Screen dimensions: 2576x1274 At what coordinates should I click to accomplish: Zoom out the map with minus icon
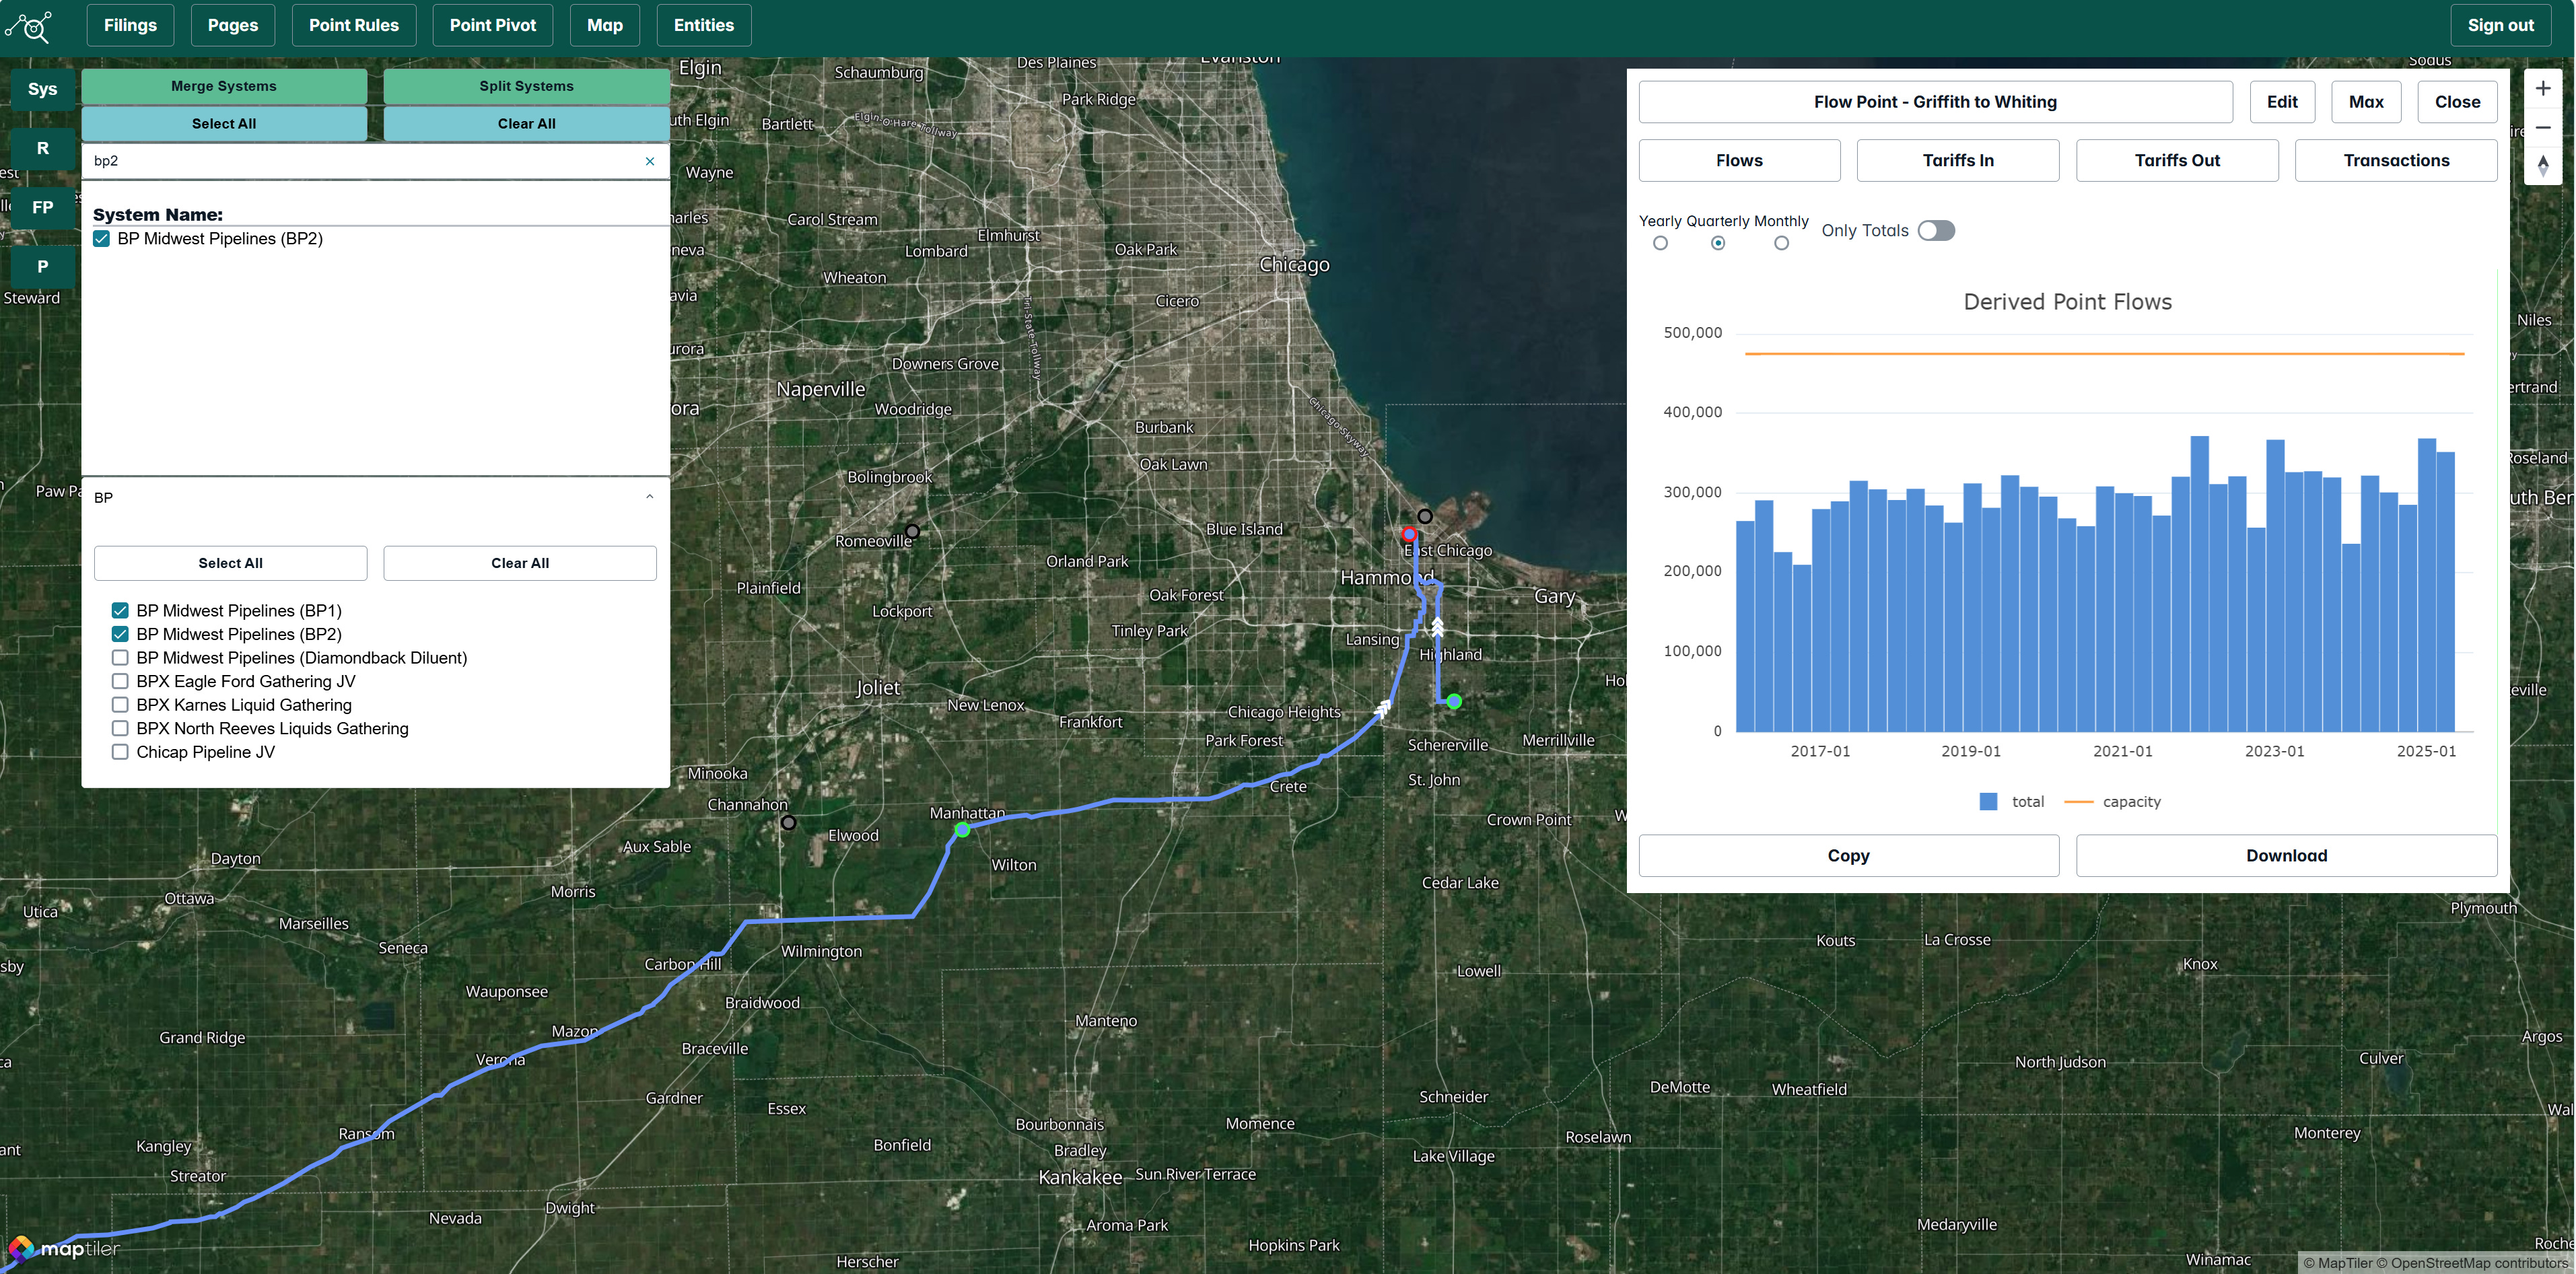(2542, 128)
